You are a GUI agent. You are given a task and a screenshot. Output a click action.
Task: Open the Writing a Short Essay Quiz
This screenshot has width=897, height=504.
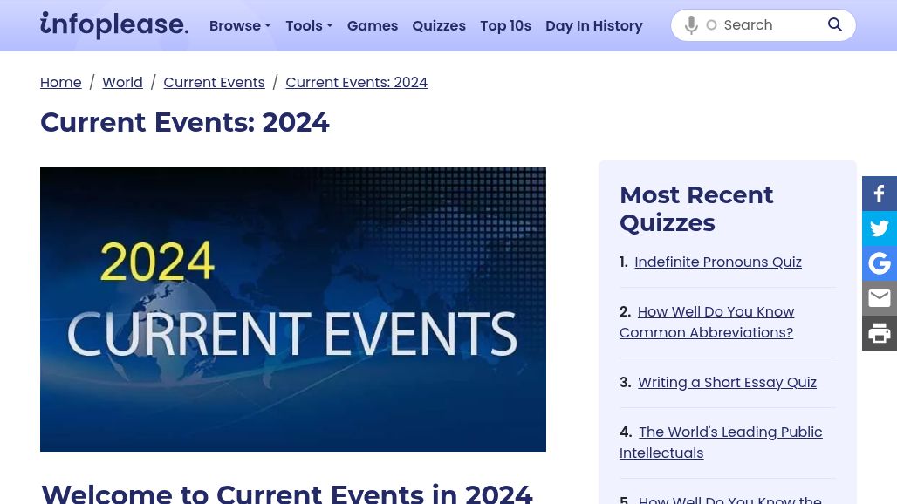(727, 382)
